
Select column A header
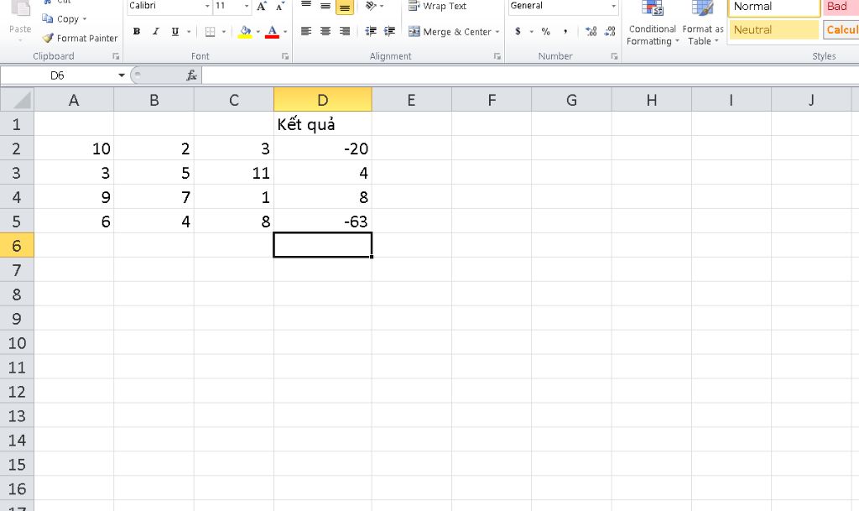point(74,100)
